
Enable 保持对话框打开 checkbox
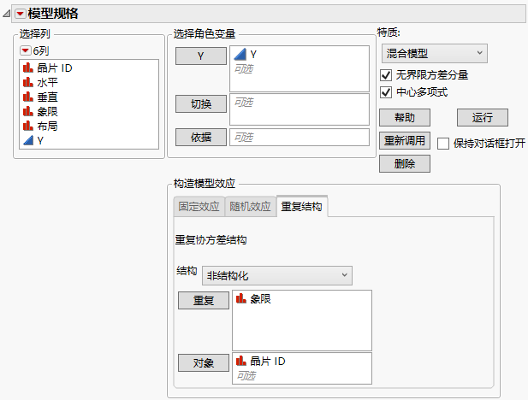click(443, 143)
